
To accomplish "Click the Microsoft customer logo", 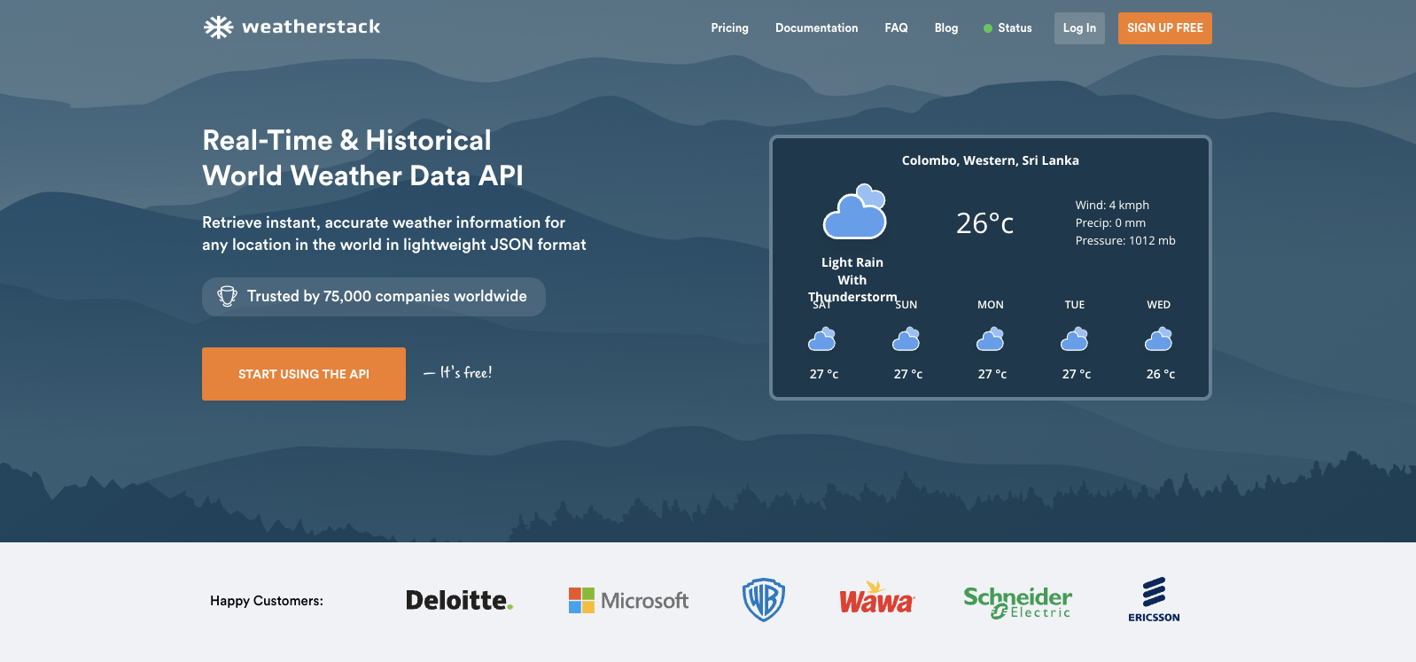I will [628, 601].
